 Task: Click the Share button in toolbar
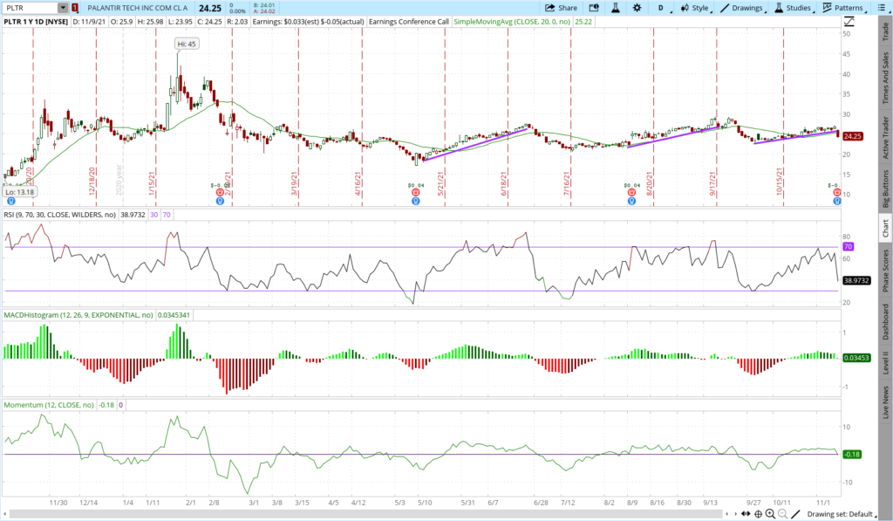click(x=561, y=7)
